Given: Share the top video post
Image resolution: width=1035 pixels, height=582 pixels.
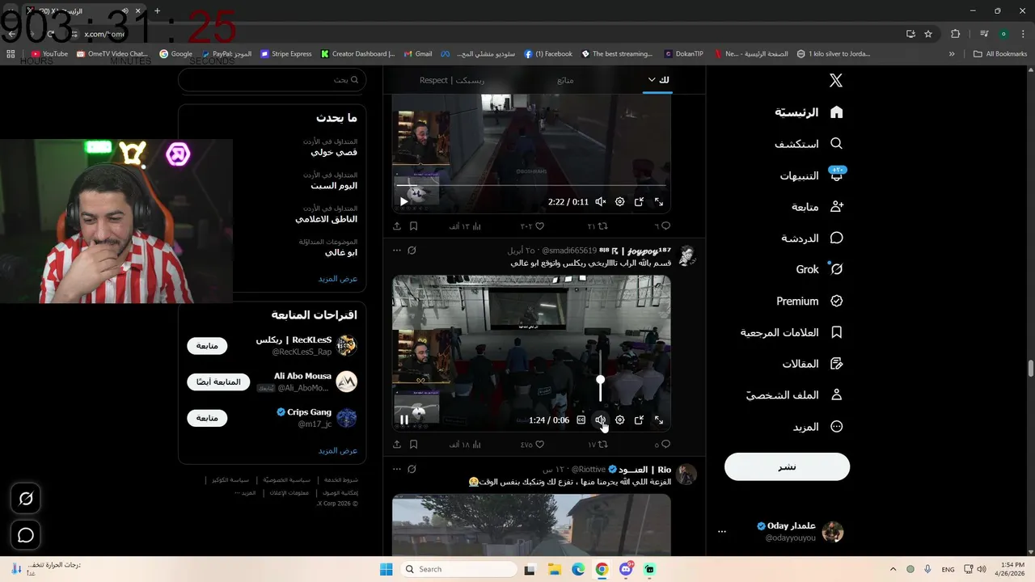Looking at the screenshot, I should coord(397,226).
